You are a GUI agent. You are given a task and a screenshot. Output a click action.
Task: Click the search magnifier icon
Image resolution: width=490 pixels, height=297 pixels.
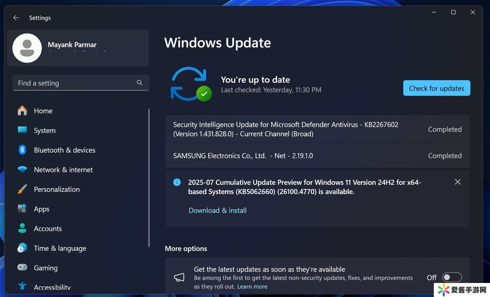140,83
